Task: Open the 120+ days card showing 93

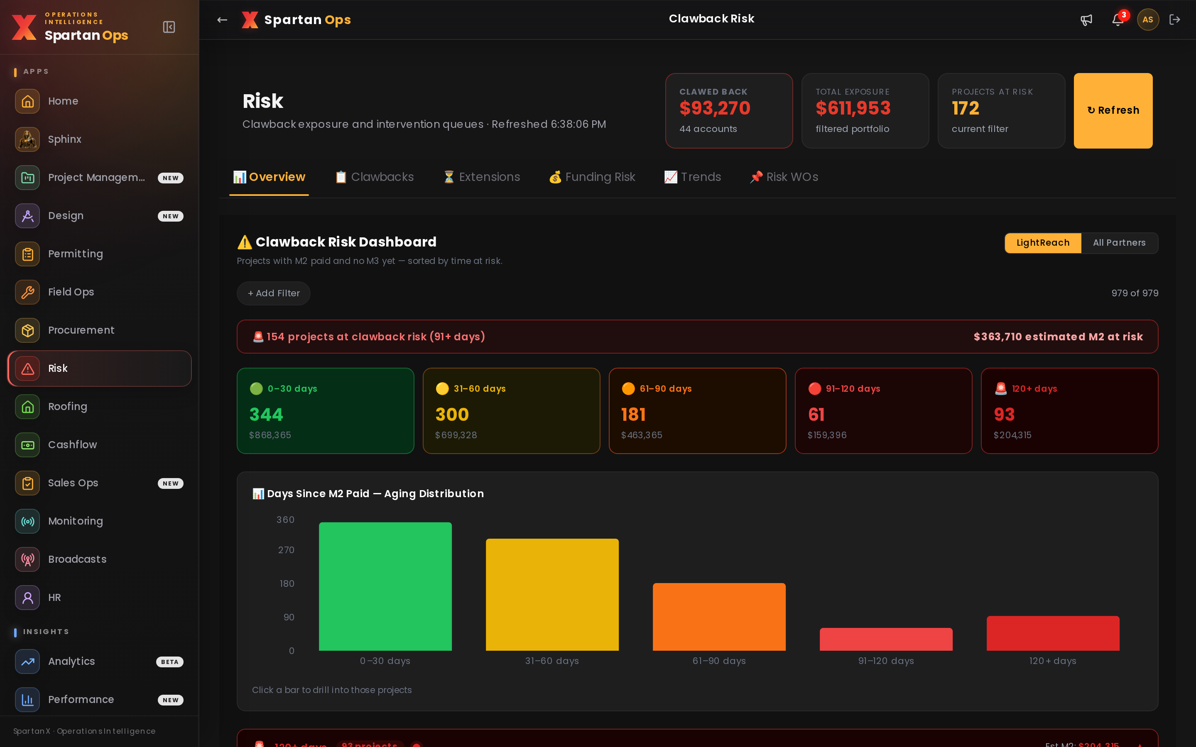Action: pyautogui.click(x=1069, y=410)
